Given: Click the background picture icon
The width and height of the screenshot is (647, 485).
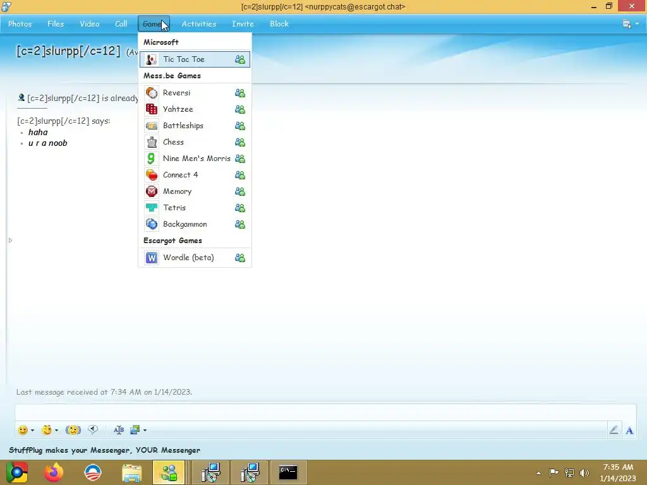Looking at the screenshot, I should click(x=135, y=430).
